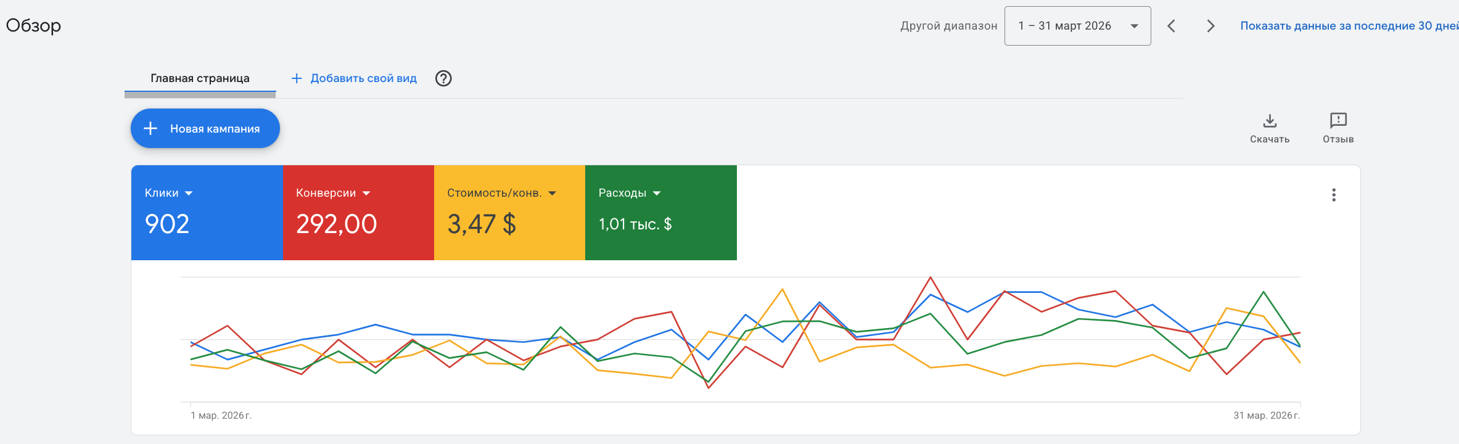This screenshot has width=1459, height=444.
Task: Go to next date range arrow
Action: click(x=1210, y=26)
